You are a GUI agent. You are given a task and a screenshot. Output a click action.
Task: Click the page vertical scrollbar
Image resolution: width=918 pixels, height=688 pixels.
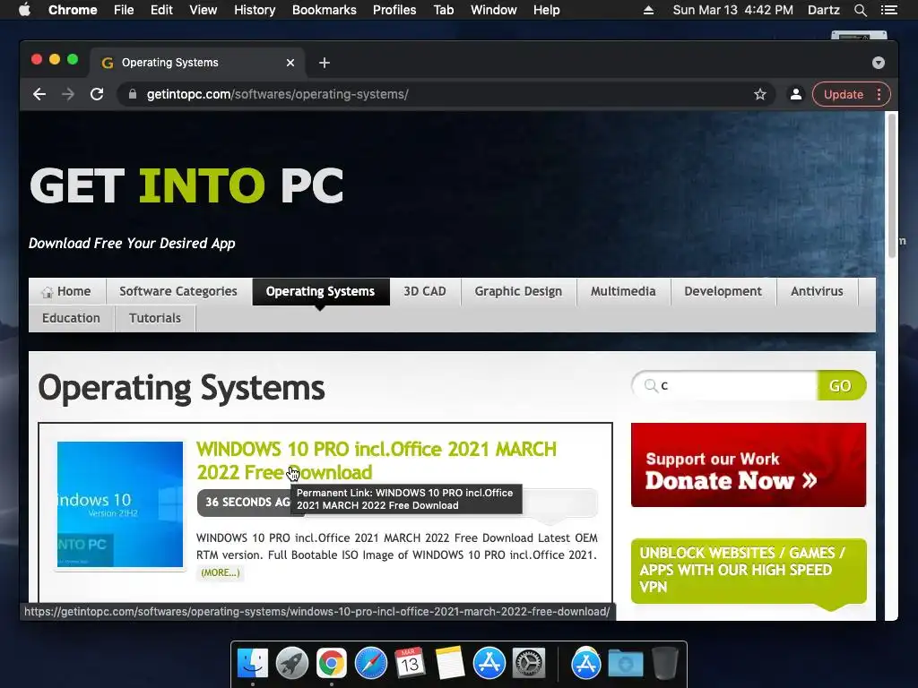(892, 186)
